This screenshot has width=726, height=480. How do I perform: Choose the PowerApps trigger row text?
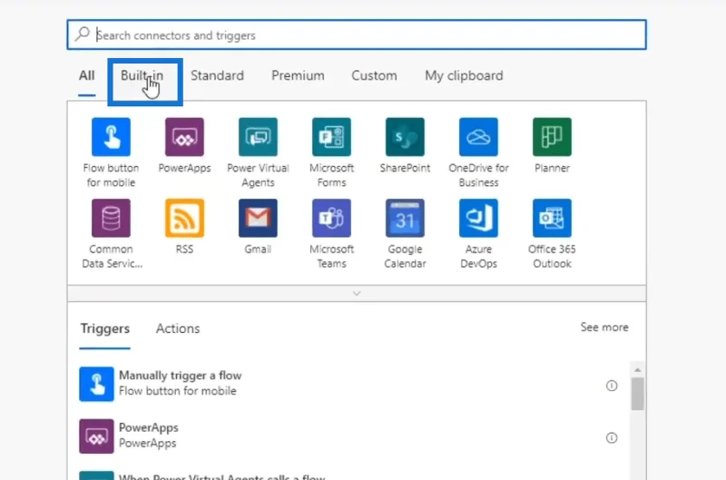[148, 436]
